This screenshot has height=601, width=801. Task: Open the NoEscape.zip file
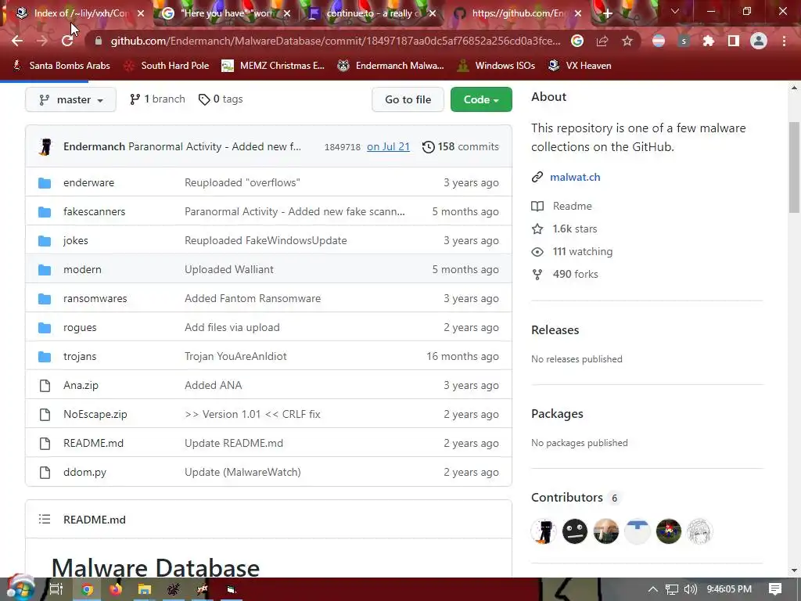95,415
